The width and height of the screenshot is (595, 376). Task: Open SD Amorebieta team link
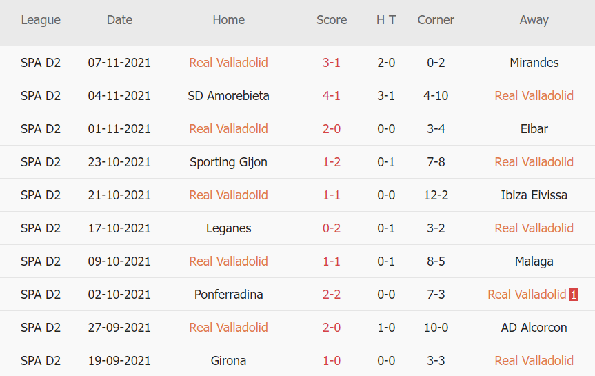pyautogui.click(x=228, y=96)
